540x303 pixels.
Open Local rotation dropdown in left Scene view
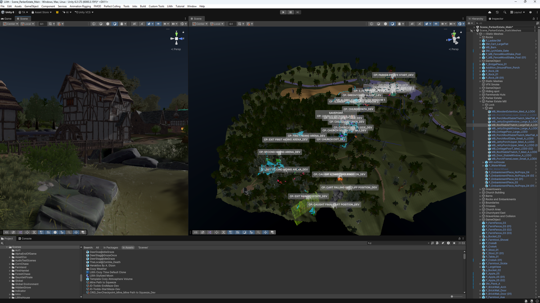pos(27,23)
